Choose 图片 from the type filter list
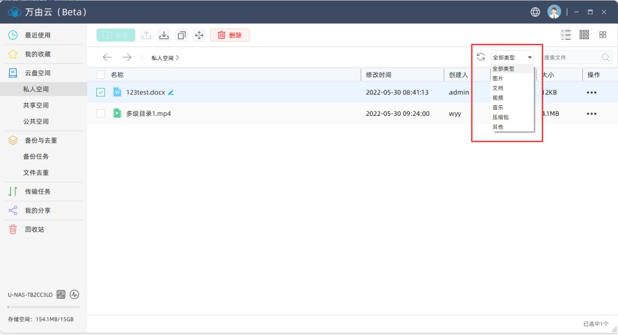The image size is (618, 335). (x=498, y=78)
